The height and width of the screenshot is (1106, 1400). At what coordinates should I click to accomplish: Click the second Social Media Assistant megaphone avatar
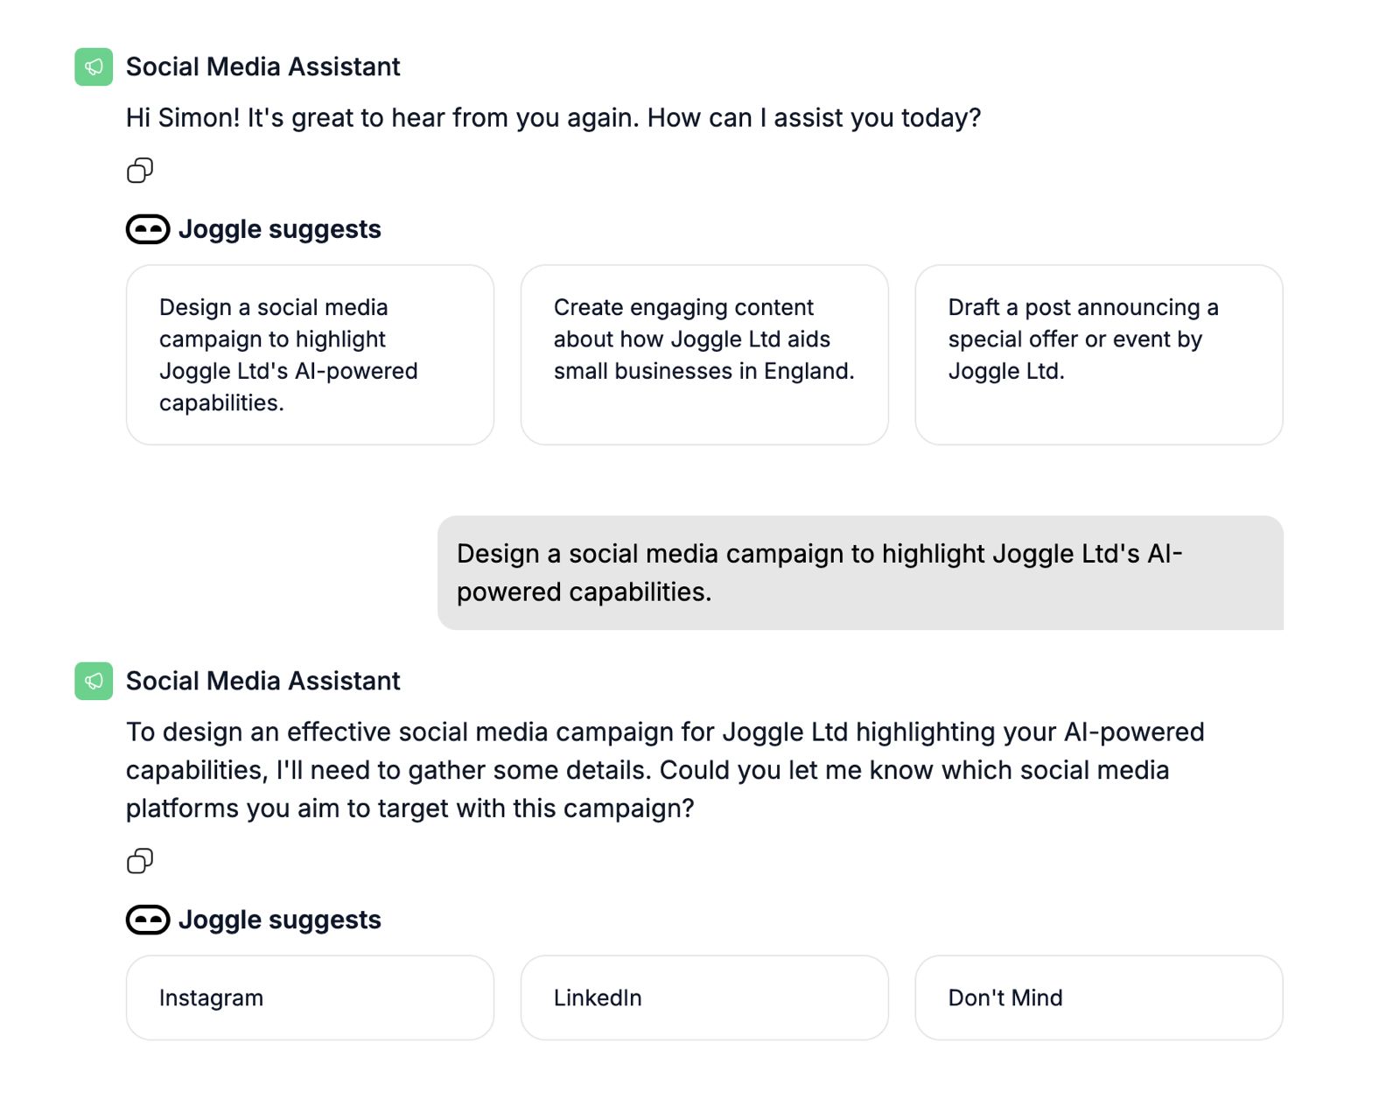pos(94,681)
